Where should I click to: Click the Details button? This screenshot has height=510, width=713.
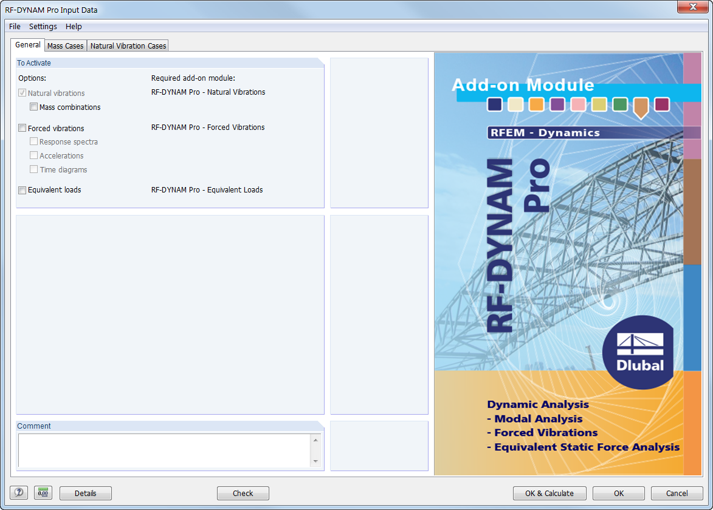[x=86, y=493]
